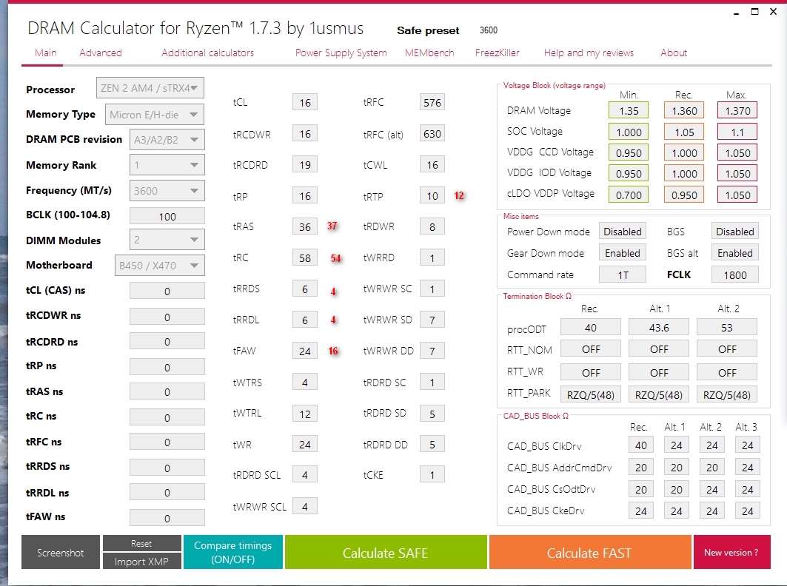787x586 pixels.
Task: Click the tCL value 16
Action: (x=305, y=102)
